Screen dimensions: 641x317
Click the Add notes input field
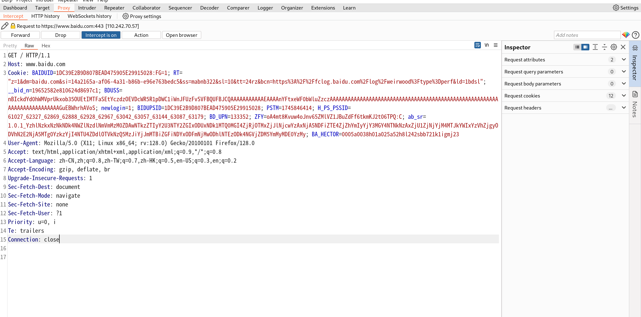tap(587, 35)
